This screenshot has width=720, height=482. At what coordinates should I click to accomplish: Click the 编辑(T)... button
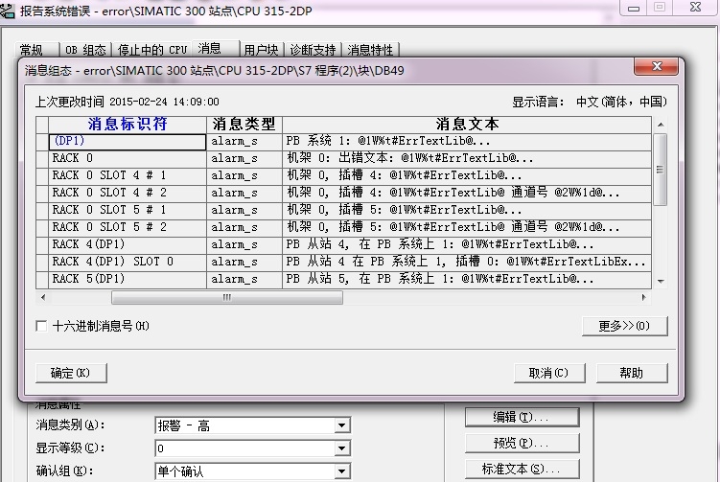[x=523, y=417]
